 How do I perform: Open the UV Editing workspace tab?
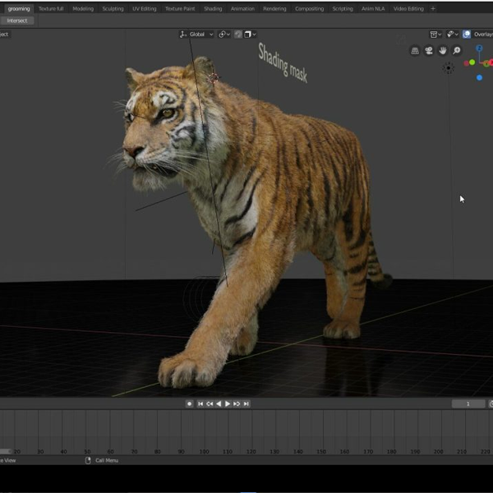pyautogui.click(x=144, y=8)
